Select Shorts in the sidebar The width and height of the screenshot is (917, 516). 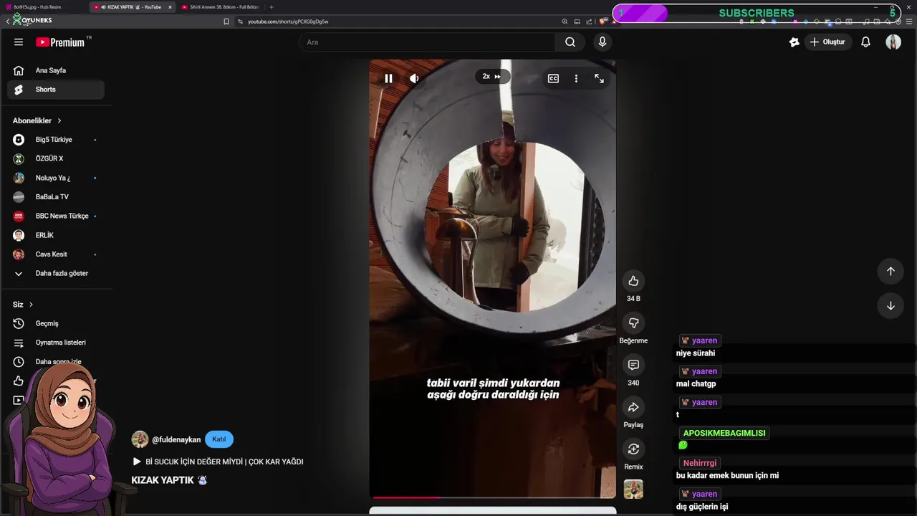(56, 90)
